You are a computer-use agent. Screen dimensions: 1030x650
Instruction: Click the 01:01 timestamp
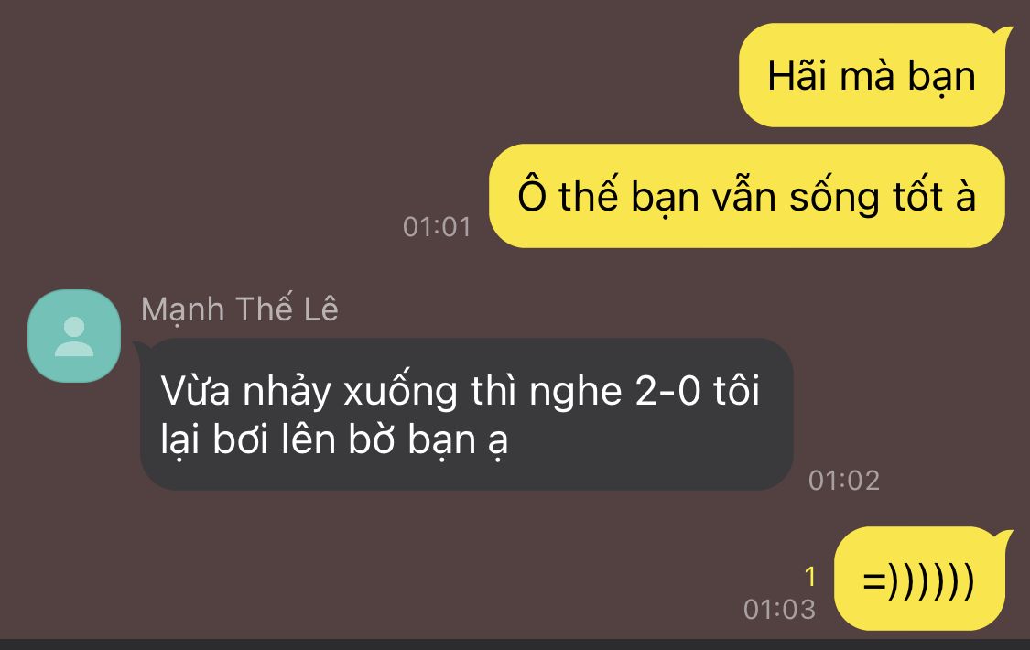click(437, 227)
